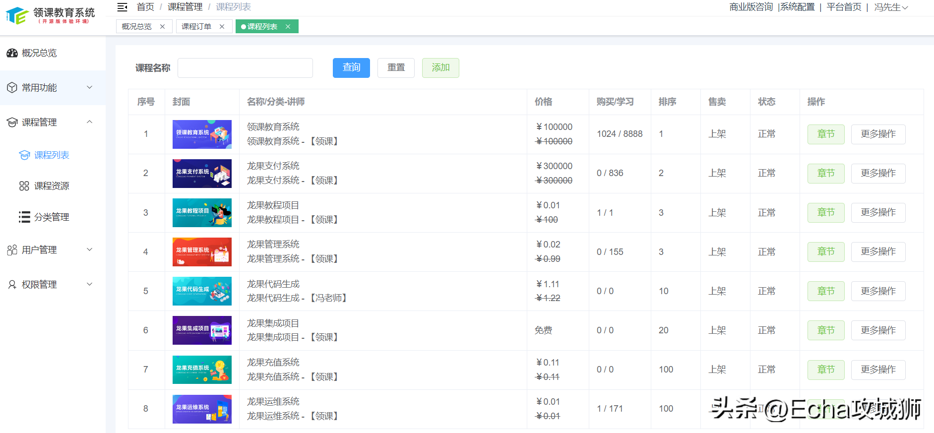Expand the 常用功能 menu chevron
Viewport: 934px width, 433px height.
[90, 87]
